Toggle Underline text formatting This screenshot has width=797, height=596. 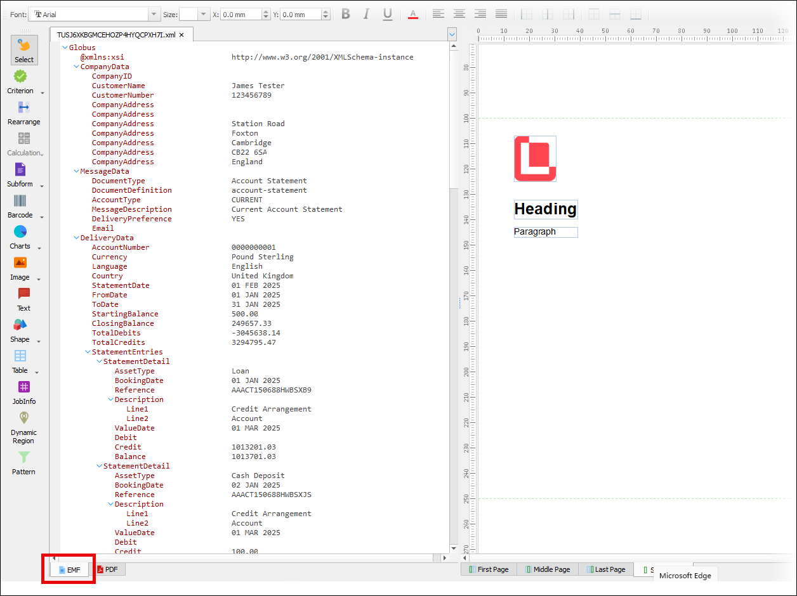(387, 14)
